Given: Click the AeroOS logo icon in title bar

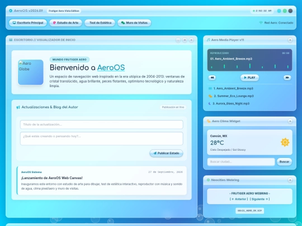Looking at the screenshot, I should coord(11,11).
